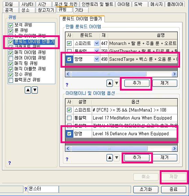Enable the 활력포션 큐빙 checkbox
189x196 pixels.
[x=11, y=80]
